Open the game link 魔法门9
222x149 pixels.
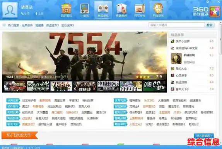(x=101, y=112)
